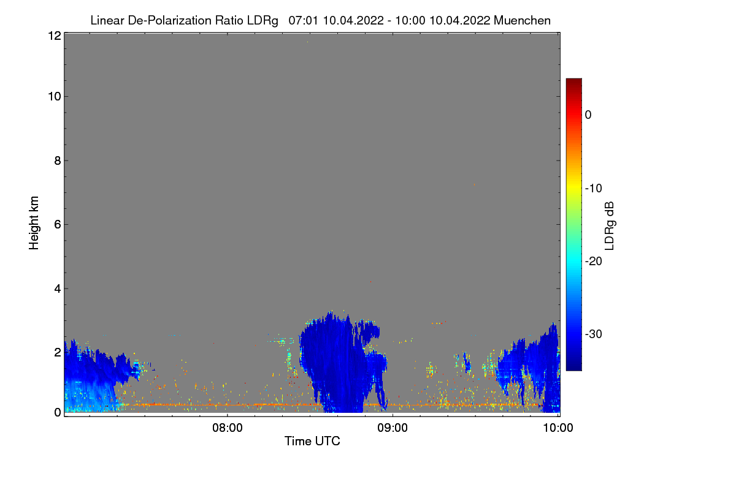Click the '-30' colorbar label
This screenshot has height=490, width=736.
click(593, 334)
